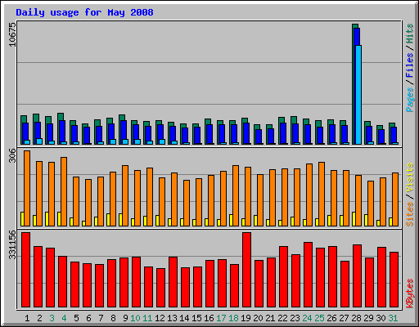Click day 24 on the date axis

click(307, 318)
